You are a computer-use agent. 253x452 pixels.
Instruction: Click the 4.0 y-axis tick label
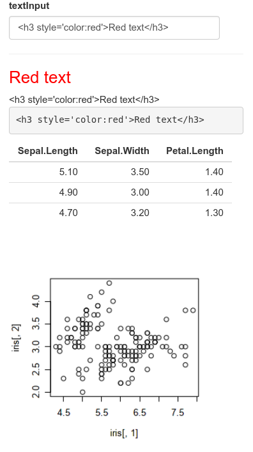point(36,301)
